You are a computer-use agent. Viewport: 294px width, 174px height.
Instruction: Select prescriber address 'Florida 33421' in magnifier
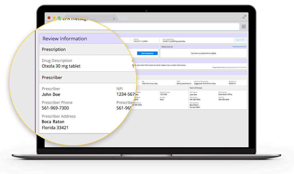click(55, 128)
